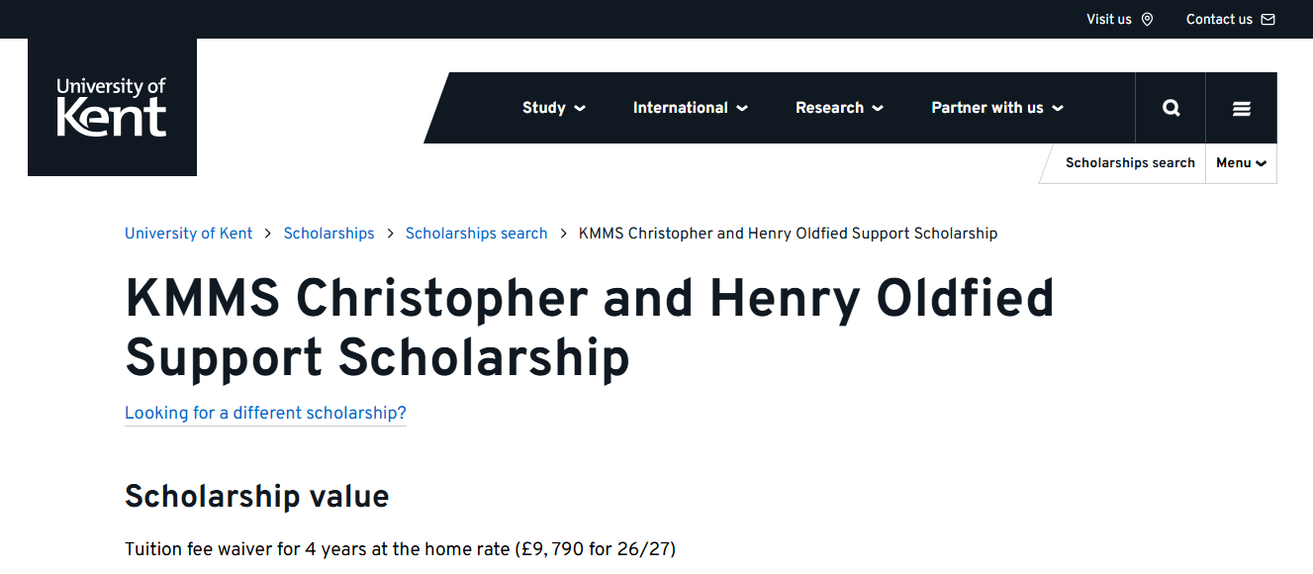This screenshot has width=1313, height=574.
Task: Click the Scholarships search breadcrumb entry
Action: 476,233
